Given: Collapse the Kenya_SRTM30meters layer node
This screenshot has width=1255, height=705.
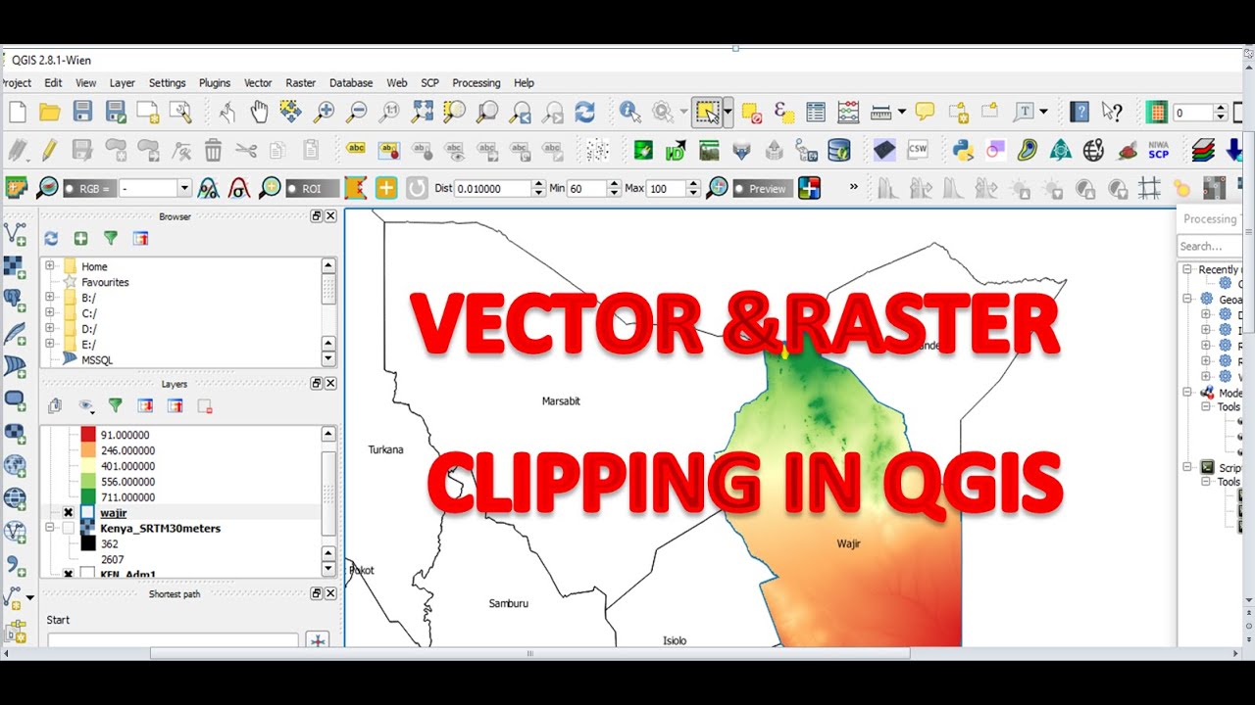Looking at the screenshot, I should pyautogui.click(x=49, y=528).
